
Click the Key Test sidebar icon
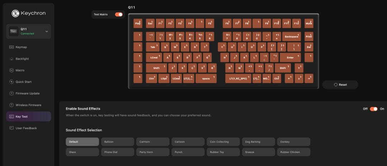coord(11,117)
